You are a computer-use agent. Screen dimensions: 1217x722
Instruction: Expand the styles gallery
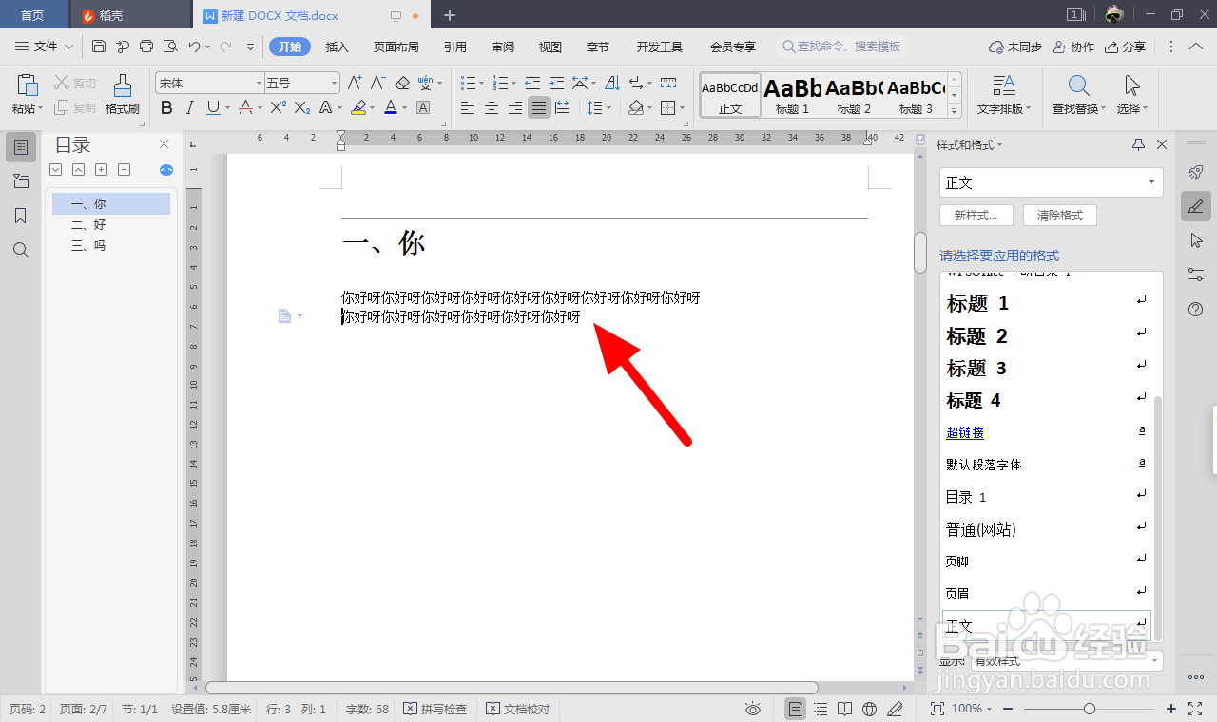pyautogui.click(x=955, y=110)
